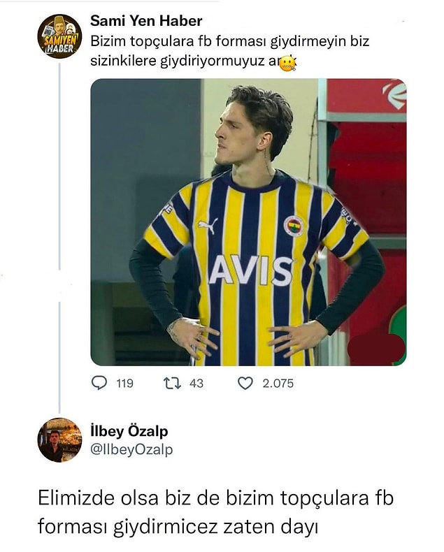Like the tweet with heart icon
The image size is (444, 552).
pyautogui.click(x=245, y=384)
